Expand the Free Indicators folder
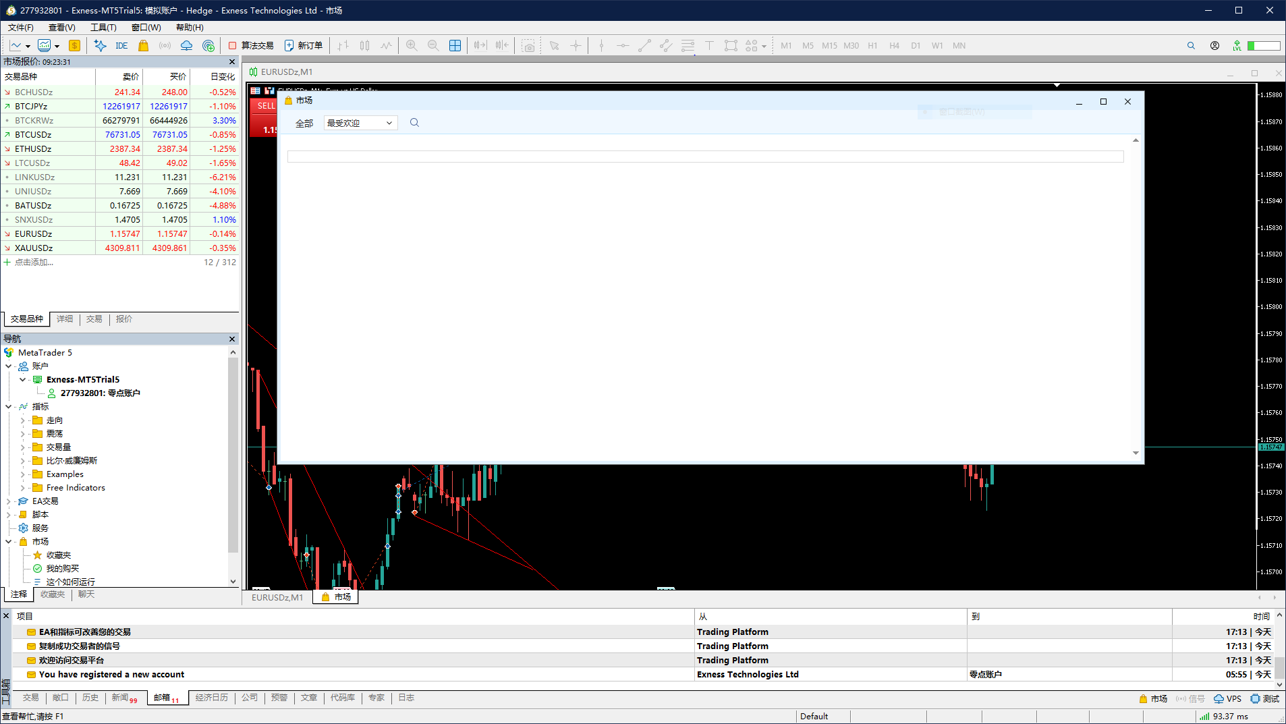Image resolution: width=1286 pixels, height=724 pixels. pos(22,488)
